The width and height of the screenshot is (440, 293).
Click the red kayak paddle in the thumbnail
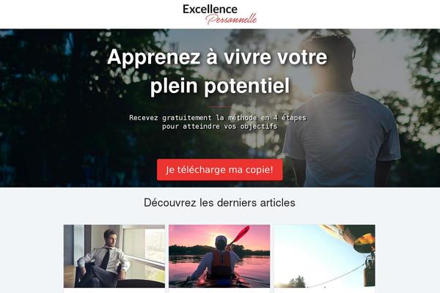pos(240,234)
